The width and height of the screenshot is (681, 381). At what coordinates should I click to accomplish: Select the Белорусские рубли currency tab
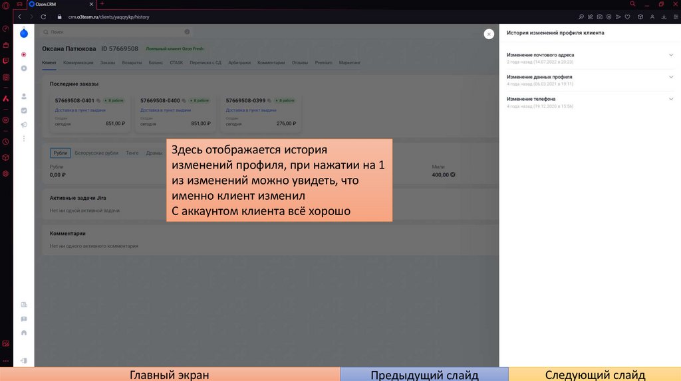click(x=96, y=153)
